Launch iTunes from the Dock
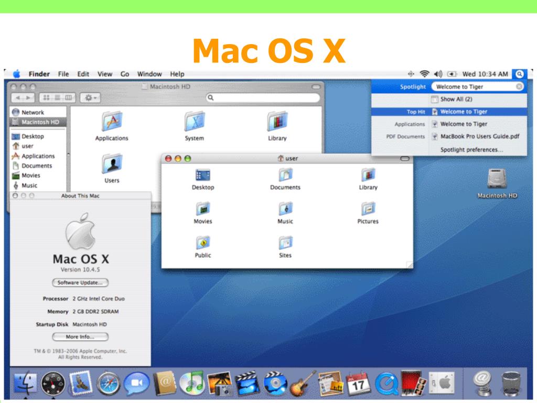 192,383
